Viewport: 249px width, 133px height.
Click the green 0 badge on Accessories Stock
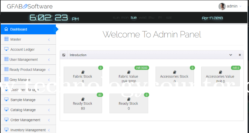click(x=192, y=68)
